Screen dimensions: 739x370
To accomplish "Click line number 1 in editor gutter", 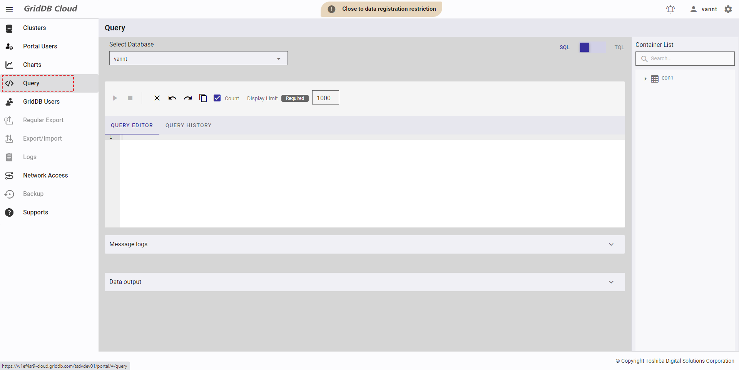I will coord(111,137).
